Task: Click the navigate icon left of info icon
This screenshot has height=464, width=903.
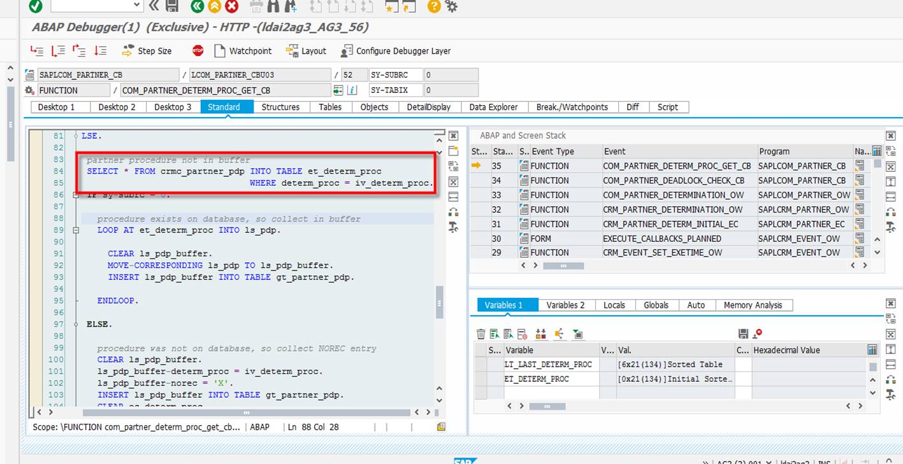Action: click(x=338, y=90)
